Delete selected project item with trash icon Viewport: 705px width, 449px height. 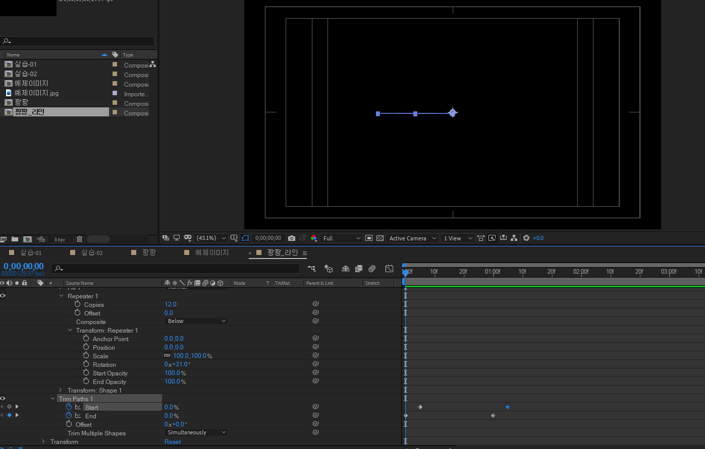79,239
